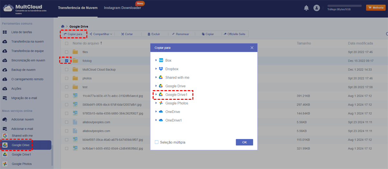Expand the Dropbox tree node
The width and height of the screenshot is (388, 169).
[x=156, y=69]
